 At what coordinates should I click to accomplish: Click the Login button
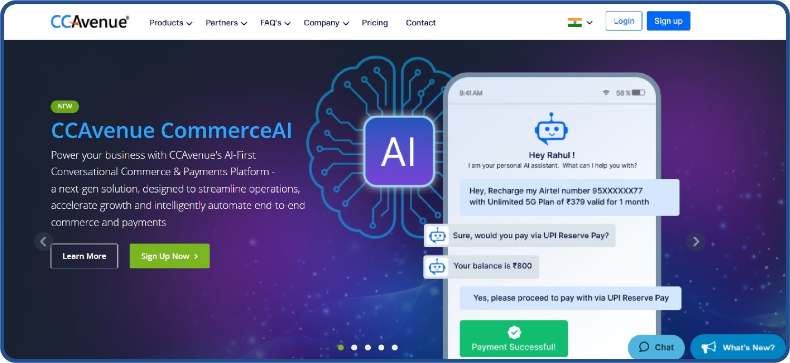(x=624, y=21)
